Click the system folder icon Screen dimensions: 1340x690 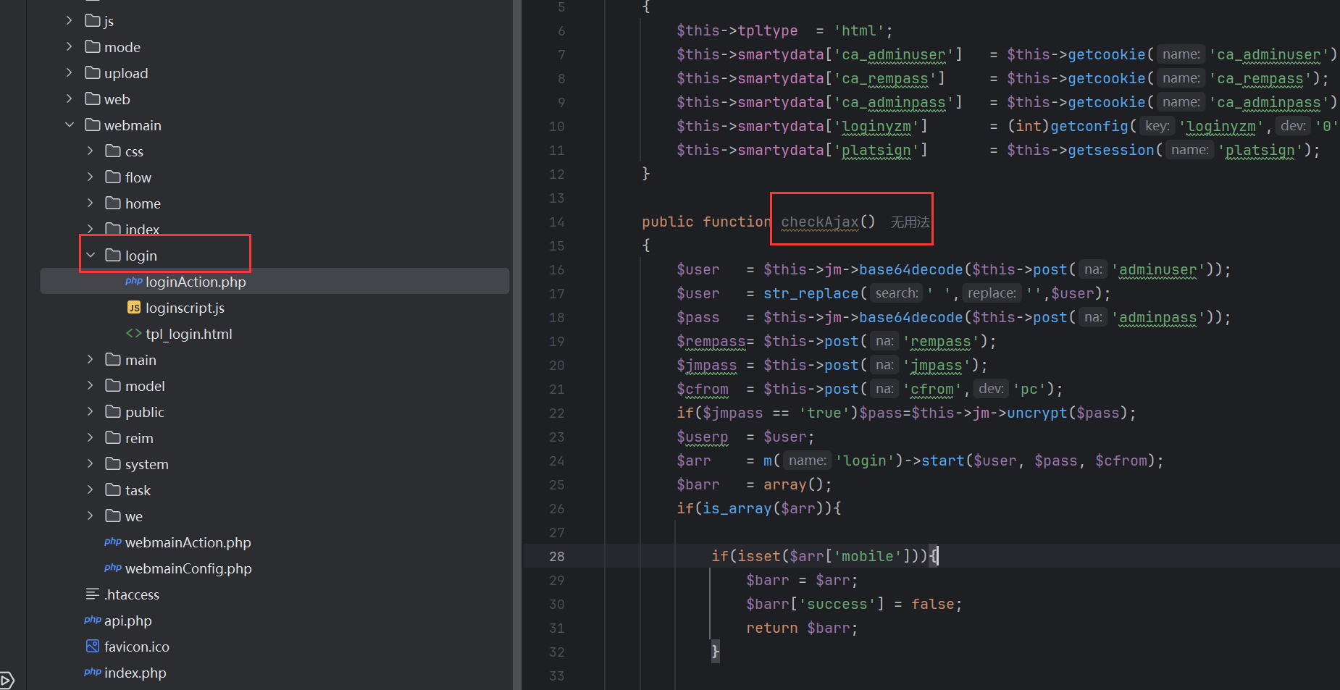pos(113,463)
